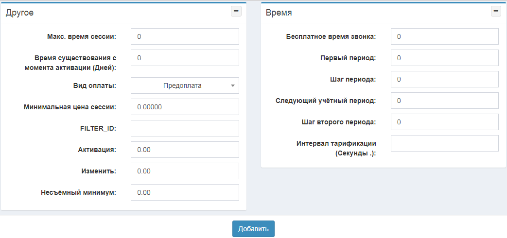
Task: Open the Вид оплаты dropdown
Action: [x=185, y=85]
